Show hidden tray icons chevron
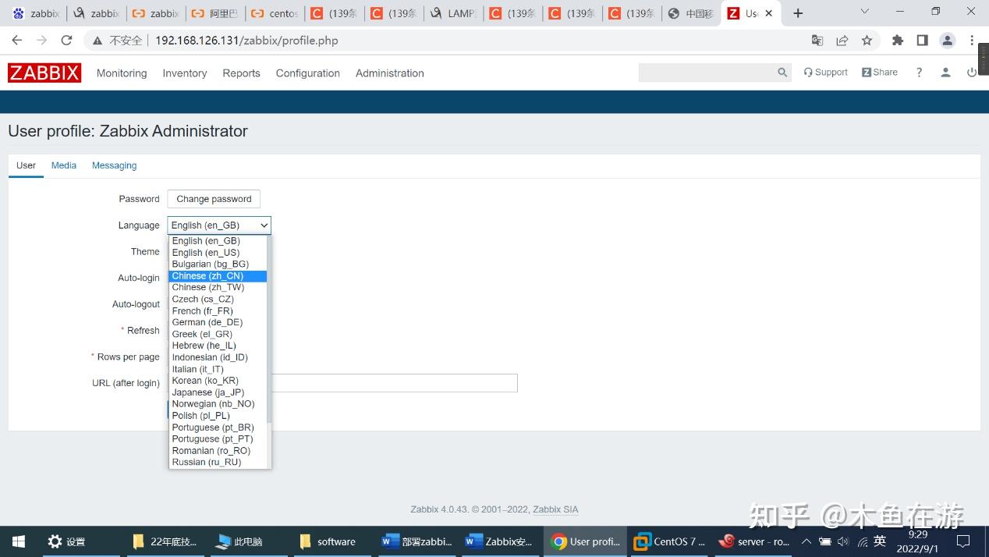The height and width of the screenshot is (557, 989). point(806,541)
